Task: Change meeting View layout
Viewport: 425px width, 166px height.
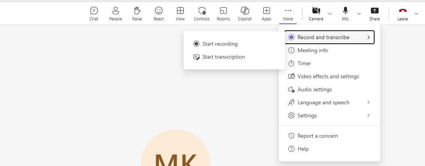Action: pyautogui.click(x=180, y=14)
